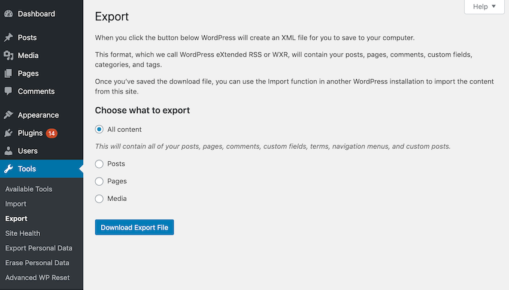509x290 pixels.
Task: Select the All content radio button
Action: (99, 129)
